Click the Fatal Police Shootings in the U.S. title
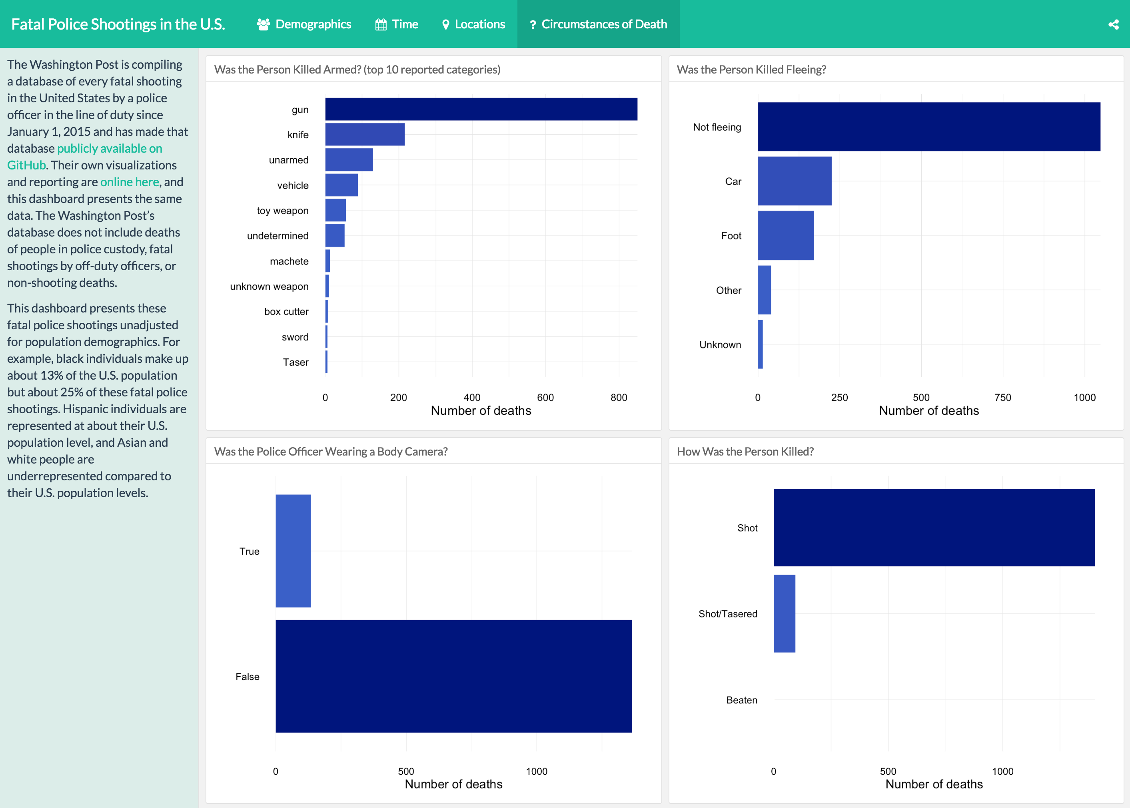Image resolution: width=1130 pixels, height=808 pixels. [118, 24]
